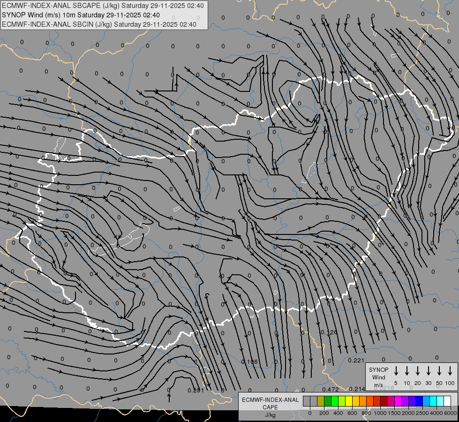Pick the pure yellow CAPE legend swatch

349,401
